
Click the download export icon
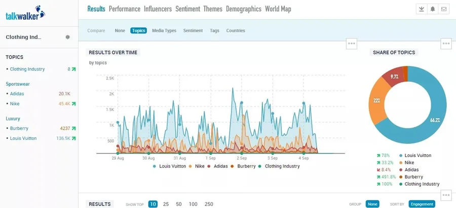pyautogui.click(x=422, y=9)
